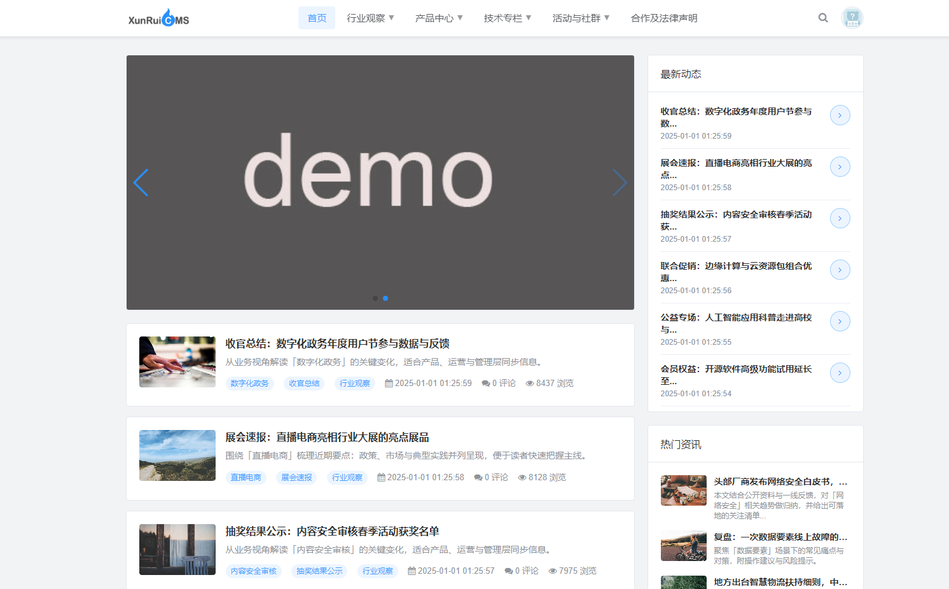Open latest item 会员权益：开源软件高级功能试用延长
The width and height of the screenshot is (949, 589).
pos(736,375)
